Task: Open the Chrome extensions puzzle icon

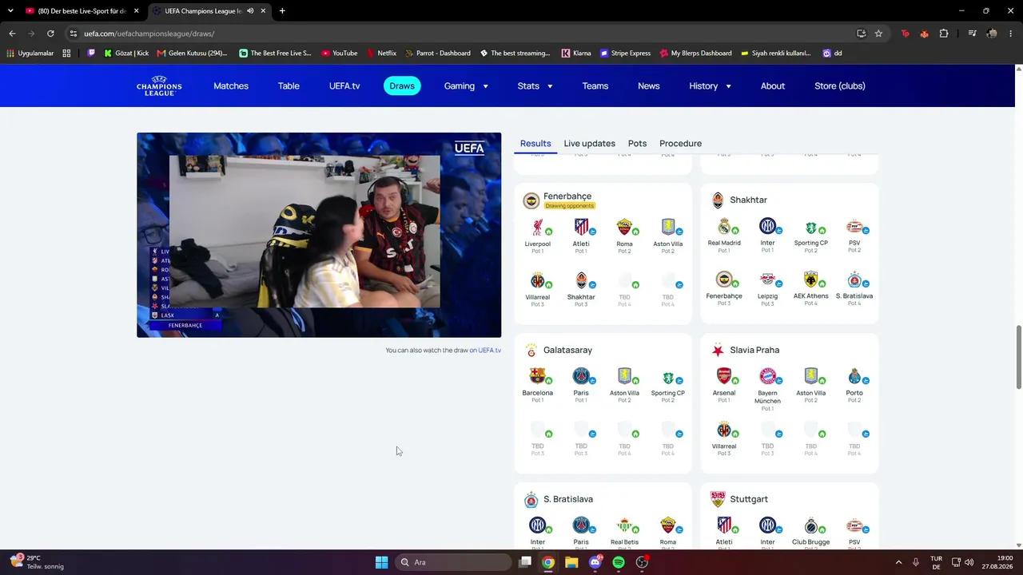Action: pyautogui.click(x=944, y=34)
